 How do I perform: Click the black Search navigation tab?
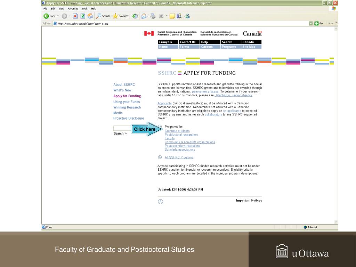click(x=231, y=42)
